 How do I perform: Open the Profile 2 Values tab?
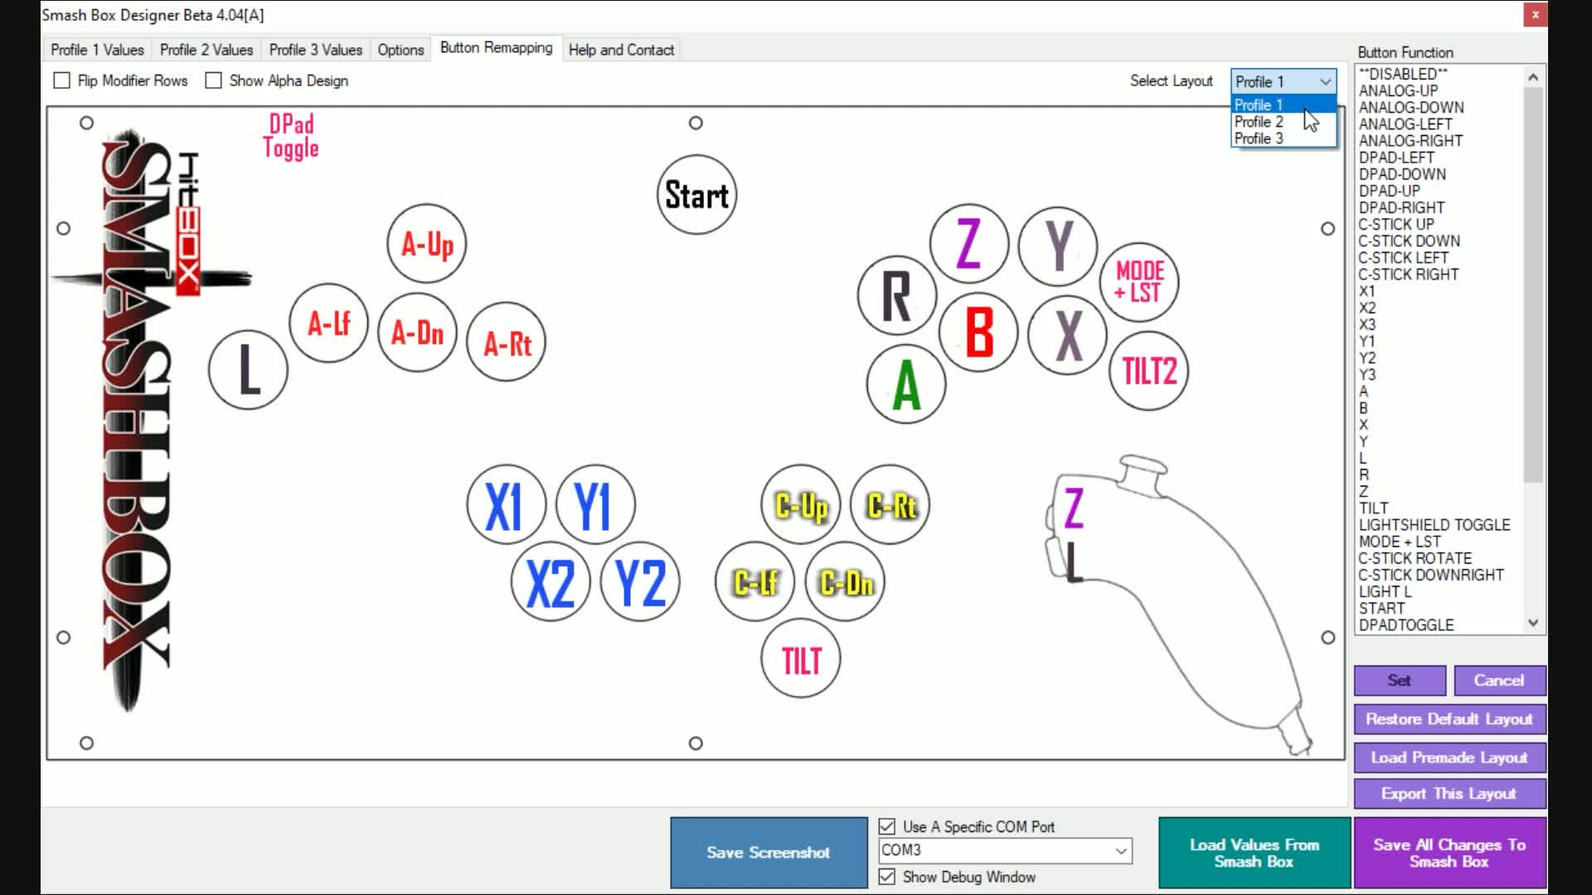coord(206,50)
